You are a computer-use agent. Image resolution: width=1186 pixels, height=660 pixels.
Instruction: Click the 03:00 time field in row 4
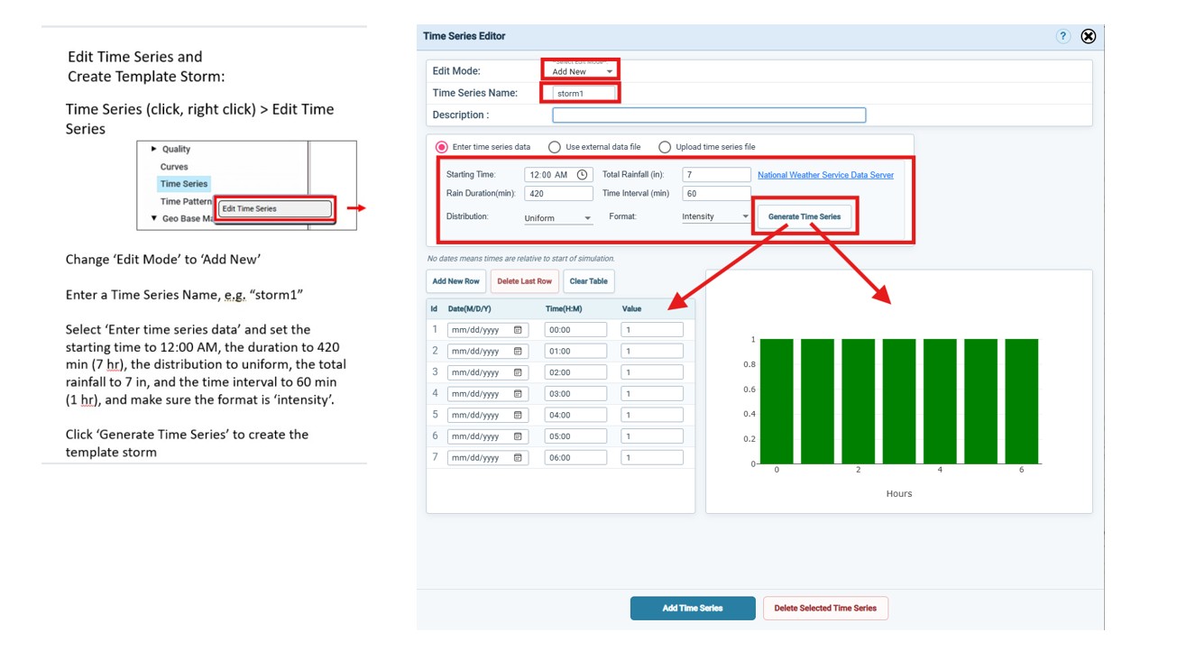click(x=575, y=394)
